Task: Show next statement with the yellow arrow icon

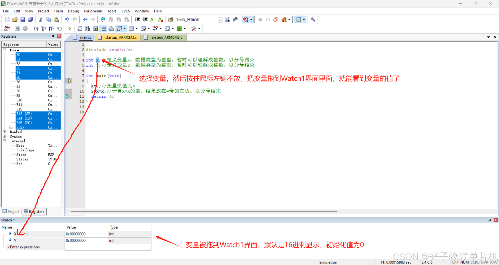Action: (69, 29)
